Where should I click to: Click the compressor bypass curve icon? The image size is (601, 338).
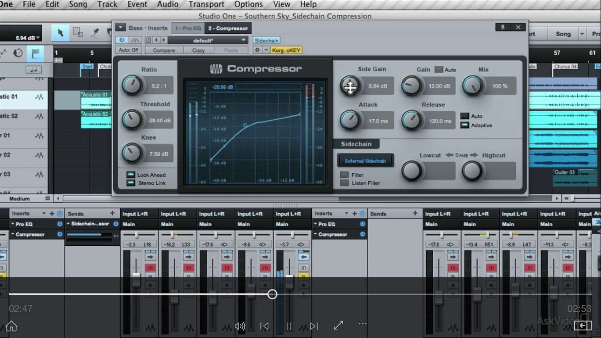134,40
